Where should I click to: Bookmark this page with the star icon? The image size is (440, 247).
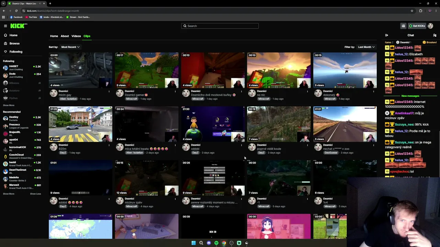412,11
